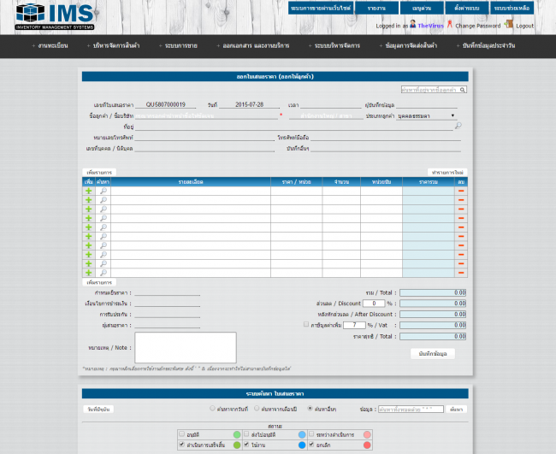Click the green plus icon in first row
Screen dimensions: 556x454
(x=88, y=191)
